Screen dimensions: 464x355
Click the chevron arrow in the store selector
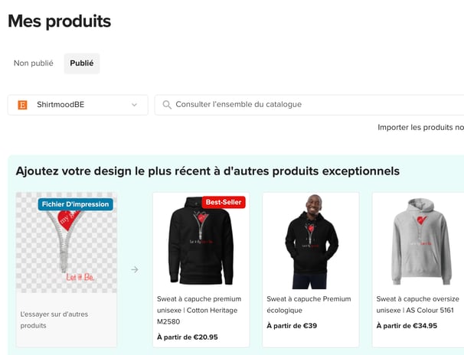point(135,105)
